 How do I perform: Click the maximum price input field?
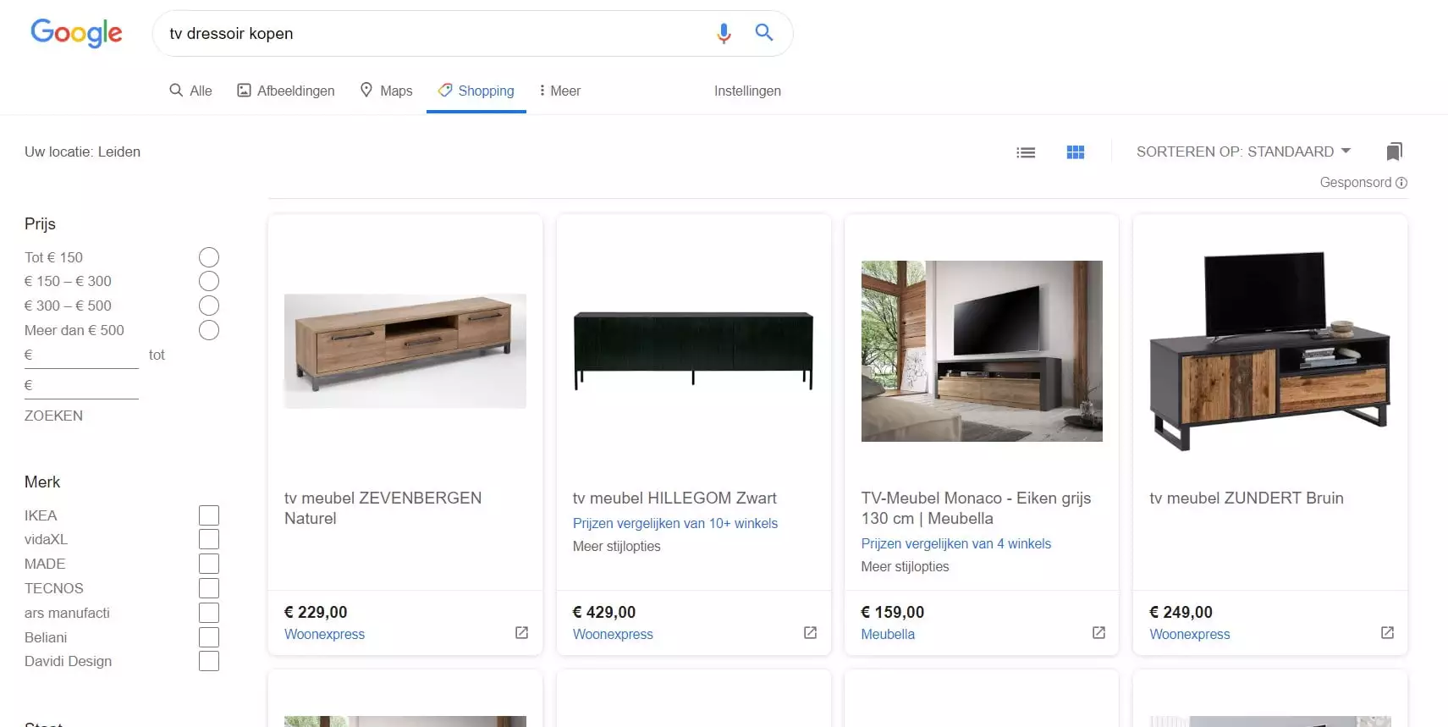pyautogui.click(x=81, y=386)
